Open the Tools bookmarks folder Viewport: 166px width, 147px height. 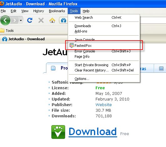click(x=7, y=31)
